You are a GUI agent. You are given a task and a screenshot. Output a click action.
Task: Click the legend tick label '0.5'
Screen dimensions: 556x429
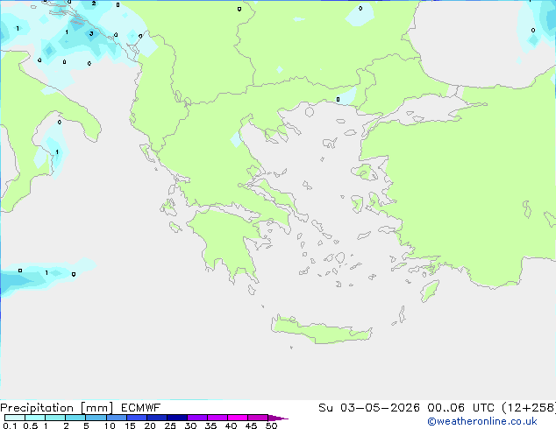click(30, 425)
